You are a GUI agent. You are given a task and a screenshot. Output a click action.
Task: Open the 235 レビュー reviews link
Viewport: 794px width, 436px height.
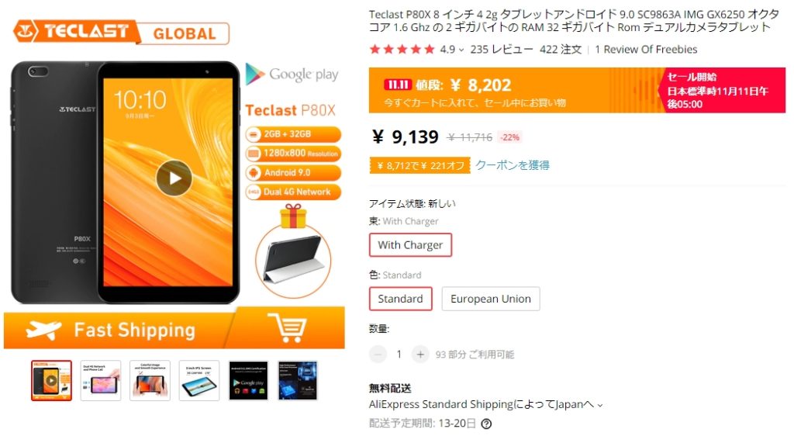502,50
